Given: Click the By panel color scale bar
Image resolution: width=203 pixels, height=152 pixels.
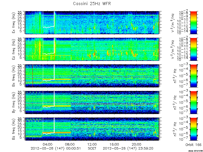Looking at the screenshot, I should point(193,103).
